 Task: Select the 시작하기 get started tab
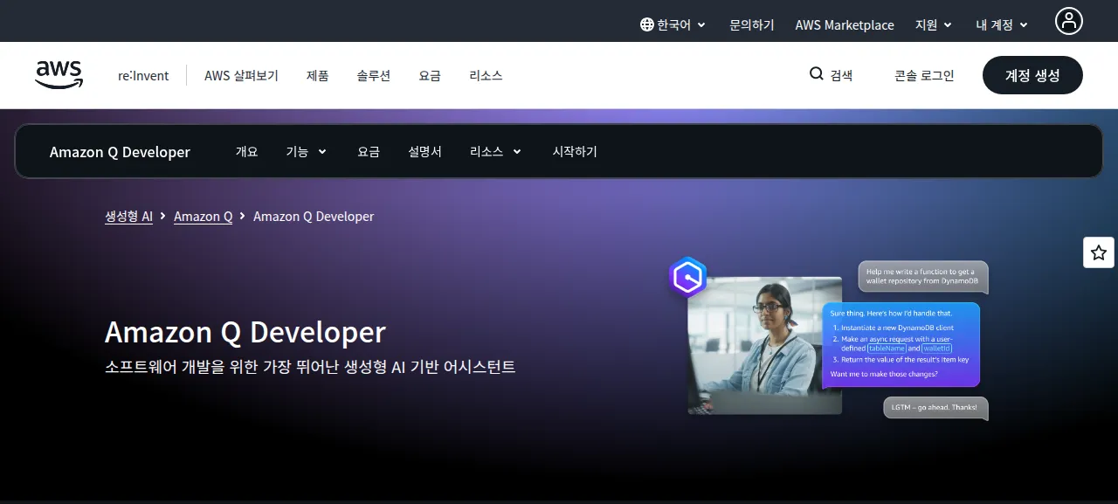pyautogui.click(x=575, y=152)
